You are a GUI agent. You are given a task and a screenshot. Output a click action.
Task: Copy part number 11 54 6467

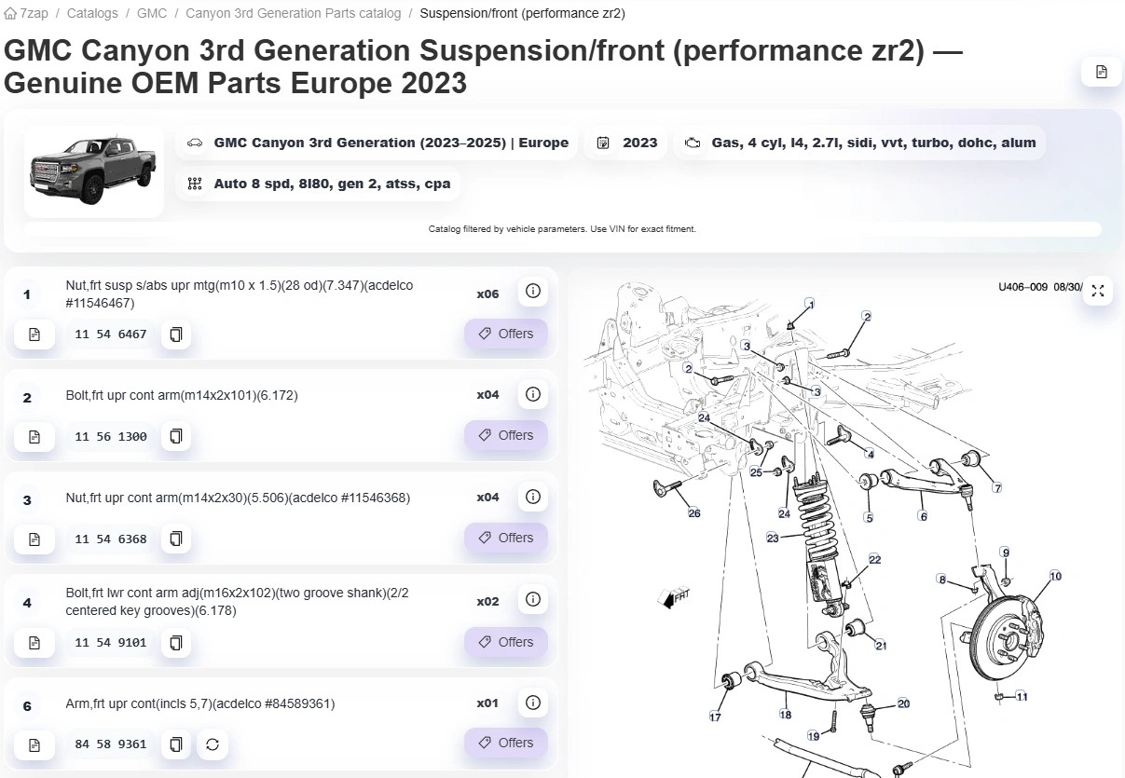click(x=175, y=334)
